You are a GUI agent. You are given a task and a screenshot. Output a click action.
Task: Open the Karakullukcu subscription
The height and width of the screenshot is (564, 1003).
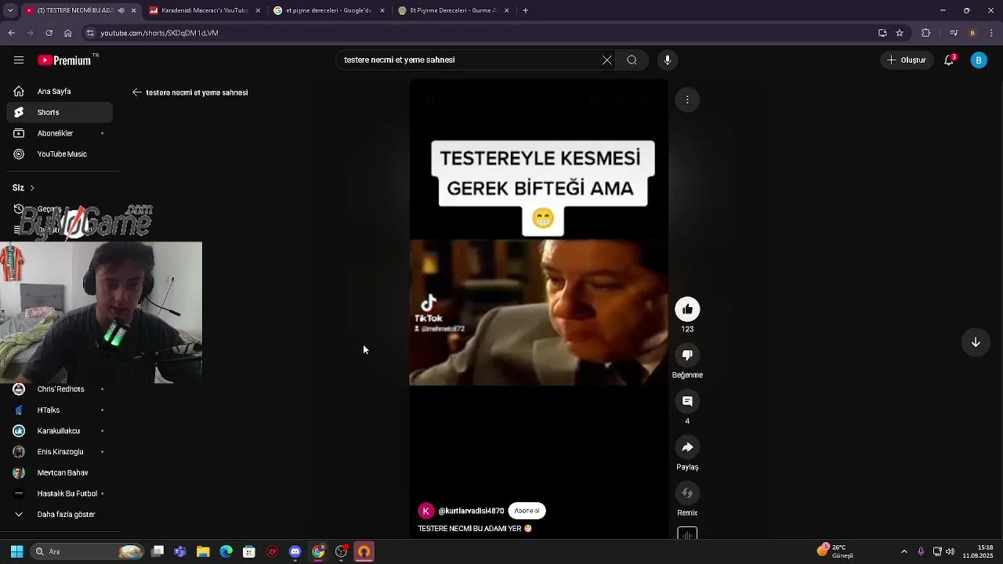coord(60,431)
